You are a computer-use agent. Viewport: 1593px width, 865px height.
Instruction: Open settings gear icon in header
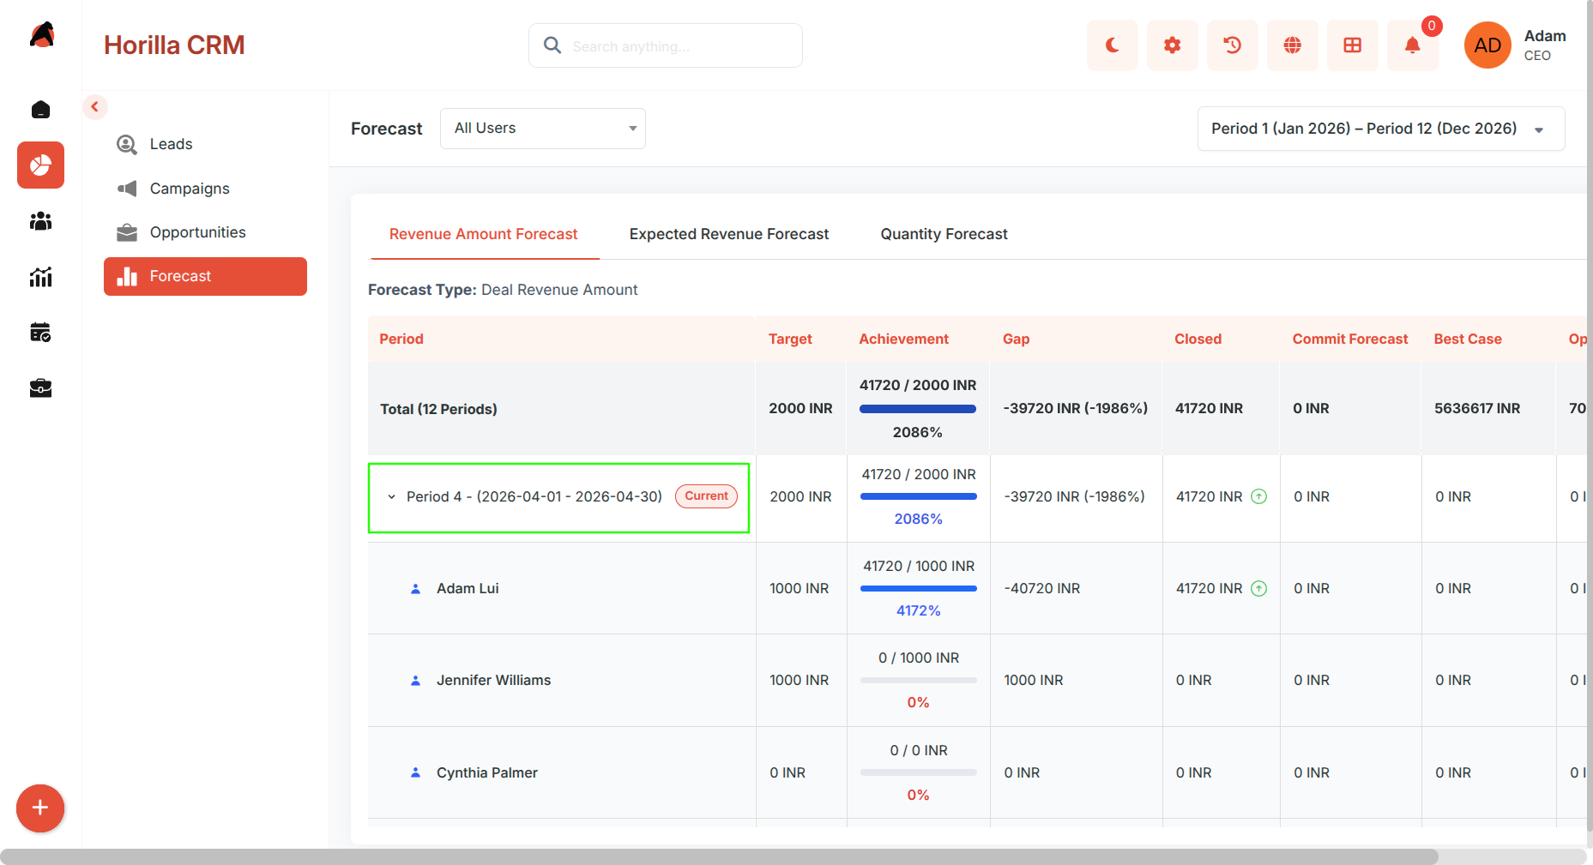tap(1173, 45)
